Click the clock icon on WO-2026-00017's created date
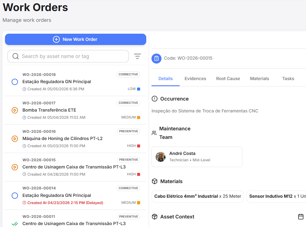Screen dimensions: 306x227 24,118
